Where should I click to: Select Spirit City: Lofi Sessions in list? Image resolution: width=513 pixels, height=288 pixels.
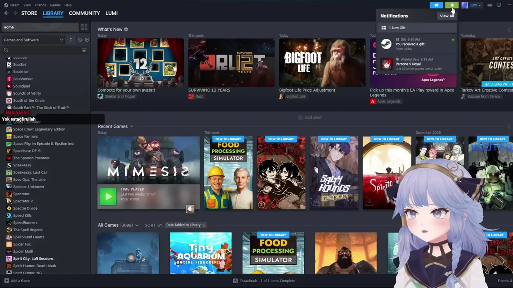[x=33, y=259]
